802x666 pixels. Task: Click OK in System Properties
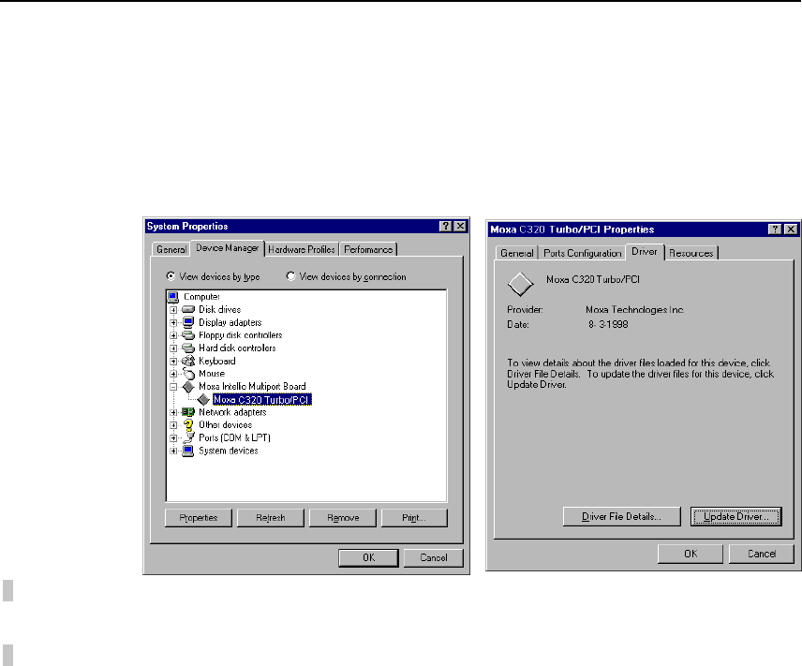[x=368, y=557]
